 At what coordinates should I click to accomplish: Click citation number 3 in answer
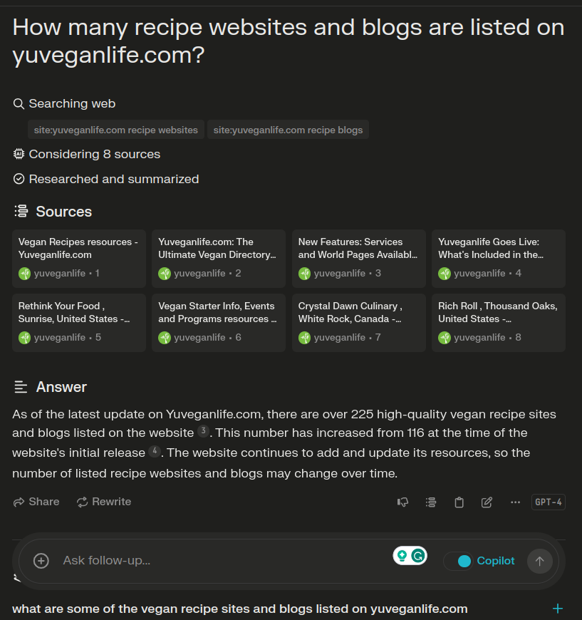pyautogui.click(x=203, y=431)
